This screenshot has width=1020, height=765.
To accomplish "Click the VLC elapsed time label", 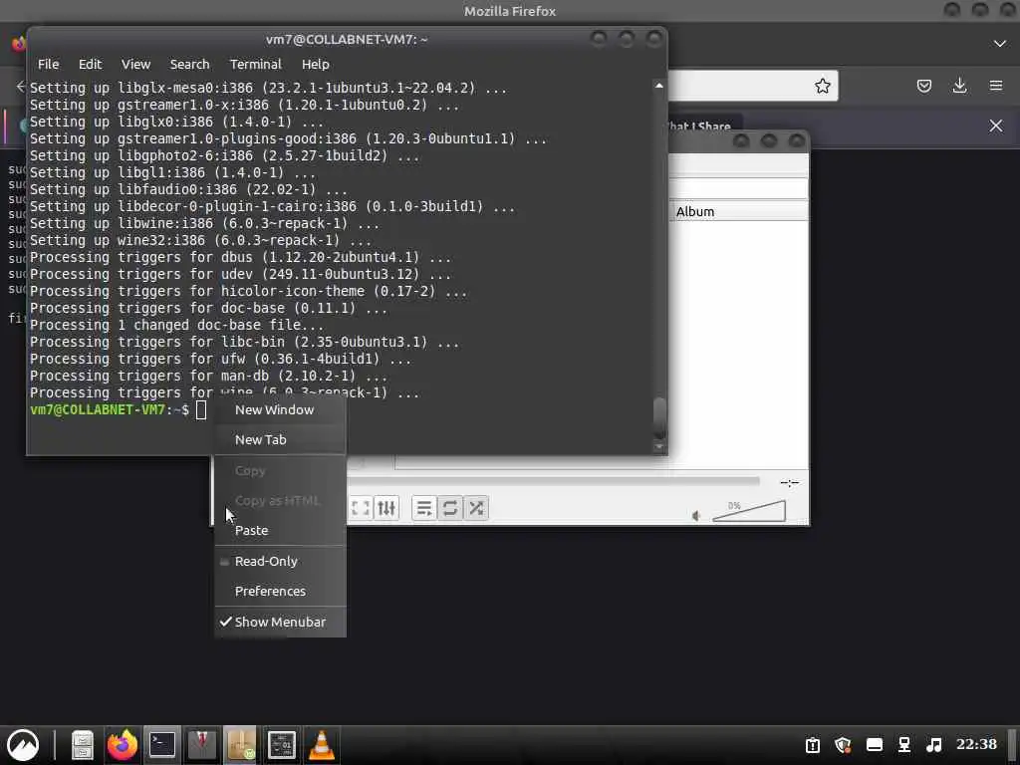I will [790, 483].
